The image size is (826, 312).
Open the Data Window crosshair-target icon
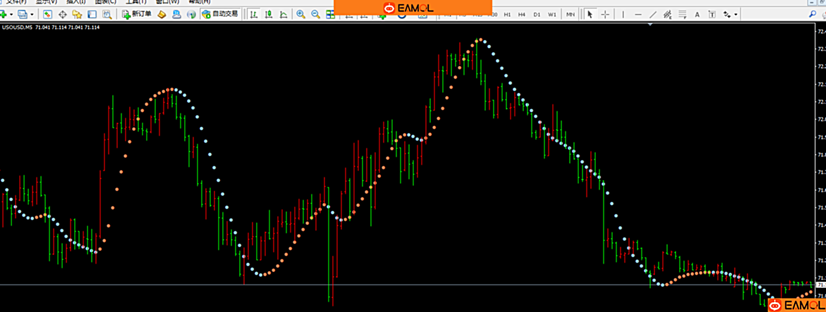click(62, 15)
